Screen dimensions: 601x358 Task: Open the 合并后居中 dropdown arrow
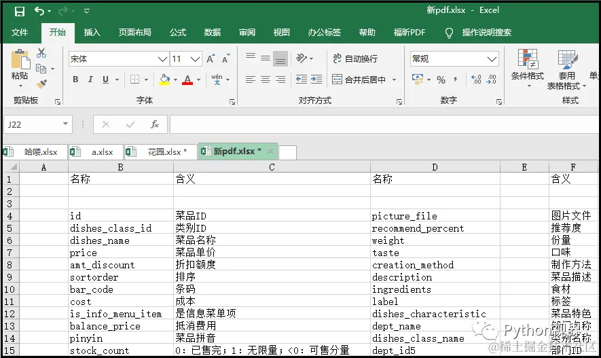click(x=394, y=79)
